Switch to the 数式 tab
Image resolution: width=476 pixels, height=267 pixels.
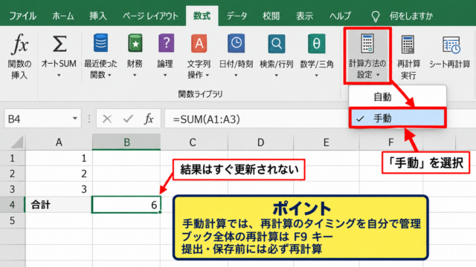tap(202, 16)
